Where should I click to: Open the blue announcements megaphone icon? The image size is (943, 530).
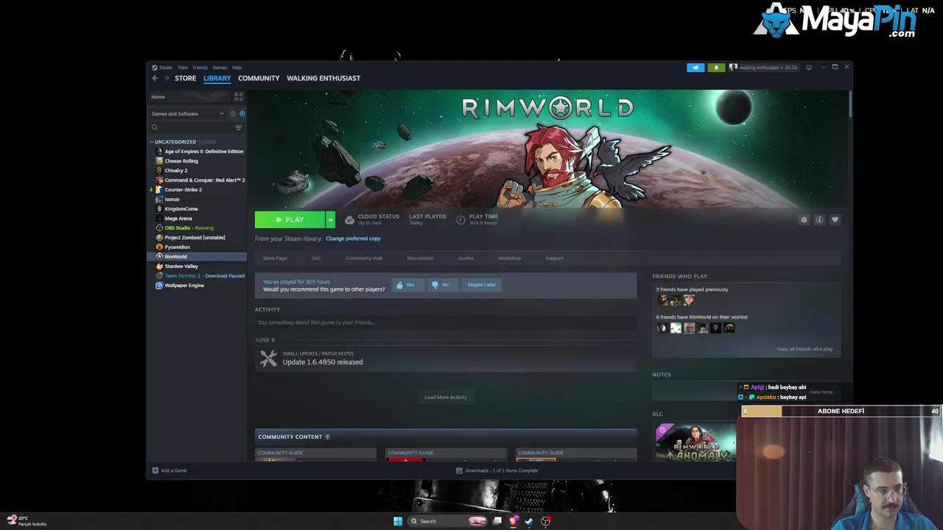pyautogui.click(x=695, y=68)
